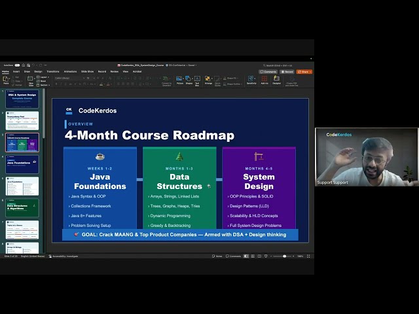Open the Arrange tool
The width and height of the screenshot is (419, 314).
[x=208, y=79]
